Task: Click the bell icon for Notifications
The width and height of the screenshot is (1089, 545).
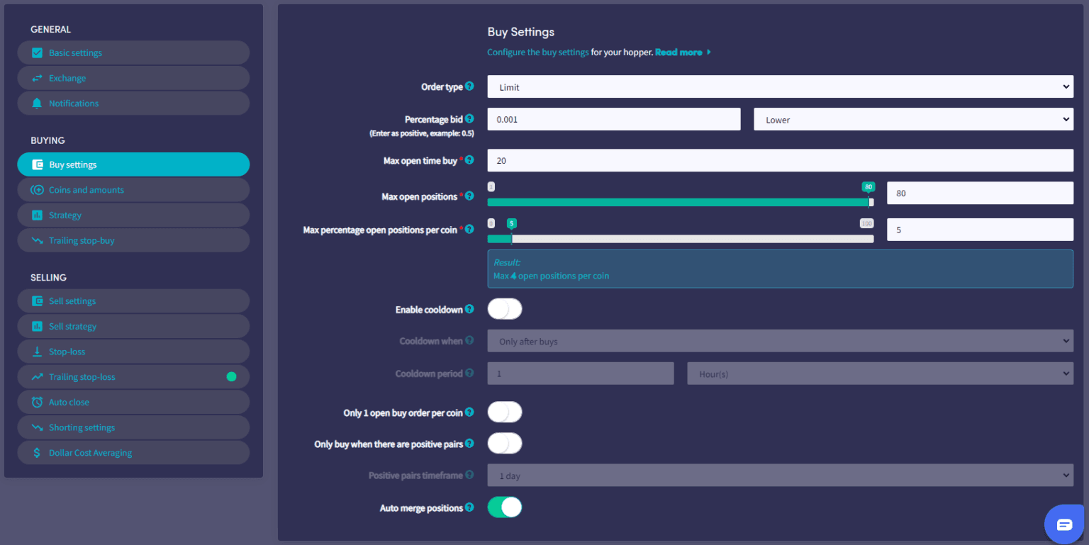Action: (x=37, y=103)
